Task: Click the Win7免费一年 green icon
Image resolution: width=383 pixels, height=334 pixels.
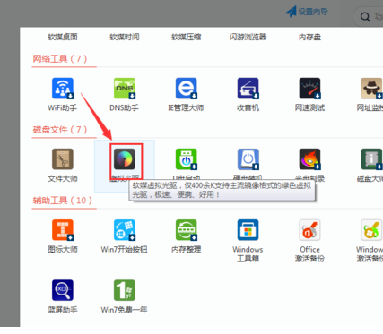Action: point(125,290)
